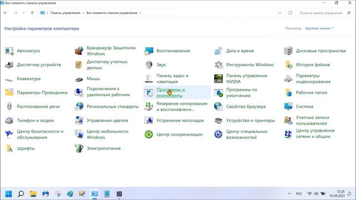Go forward with the Forward arrow
This screenshot has width=356, height=200.
click(16, 13)
